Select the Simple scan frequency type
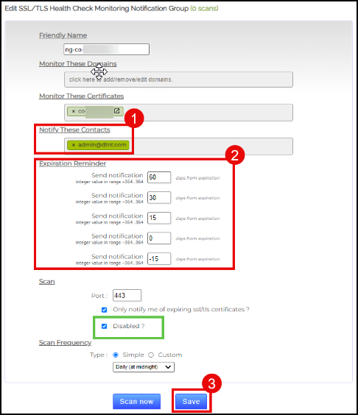This screenshot has height=415, width=358. tap(116, 355)
